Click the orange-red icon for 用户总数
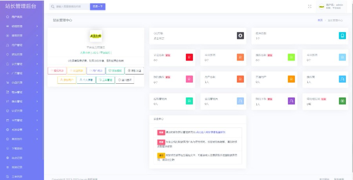The image size is (353, 180). [240, 79]
